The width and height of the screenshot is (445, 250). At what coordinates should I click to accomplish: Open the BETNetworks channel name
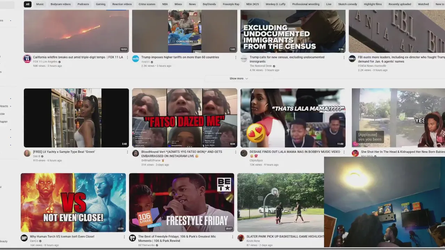pos(146,245)
